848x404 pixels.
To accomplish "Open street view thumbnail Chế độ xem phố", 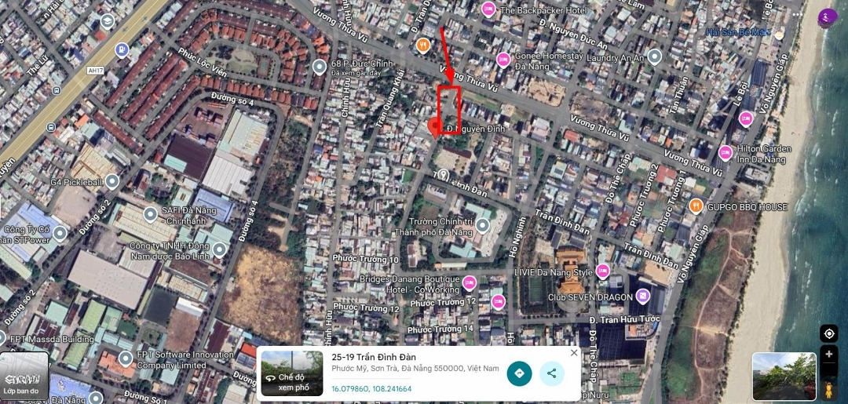I will click(292, 373).
